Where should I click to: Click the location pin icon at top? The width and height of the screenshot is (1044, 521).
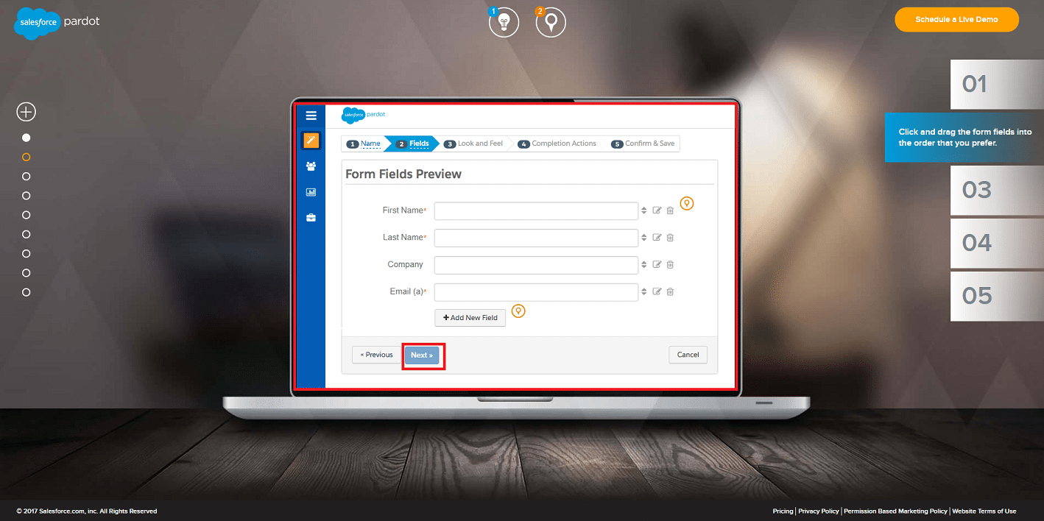(551, 23)
